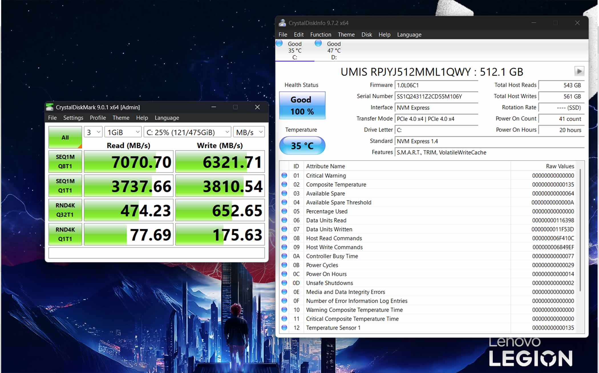Click the next disk arrow button

[x=579, y=71]
